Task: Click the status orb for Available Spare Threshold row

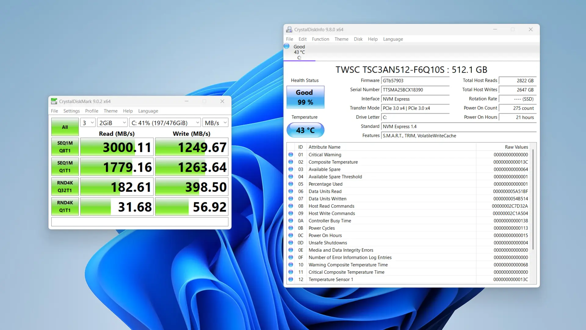Action: 291,177
